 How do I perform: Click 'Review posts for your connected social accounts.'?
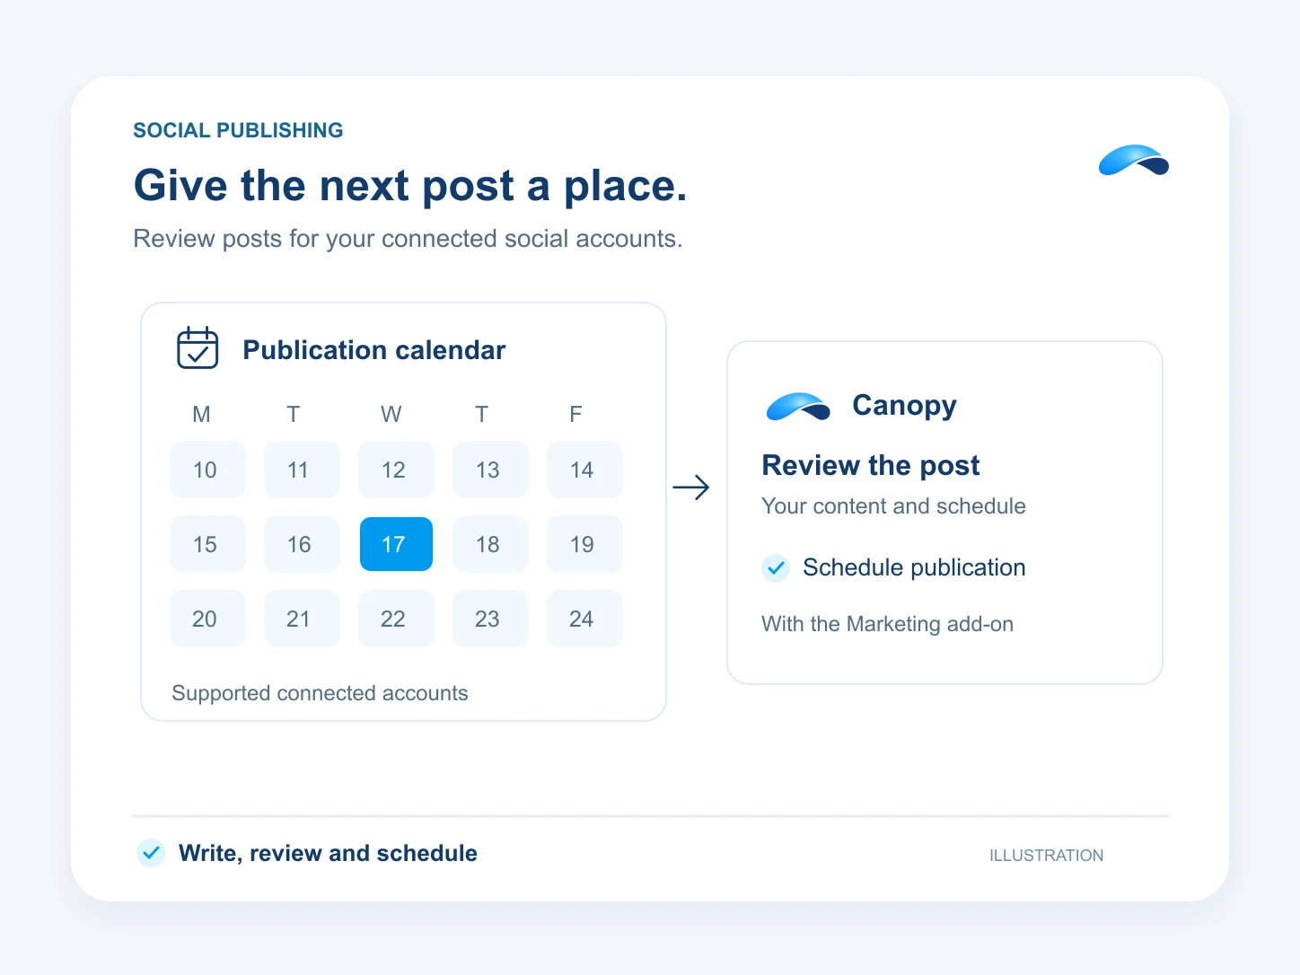point(408,239)
